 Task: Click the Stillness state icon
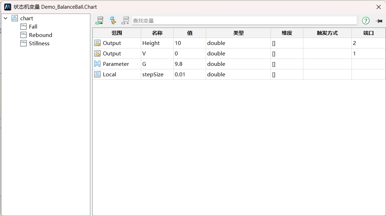[23, 43]
